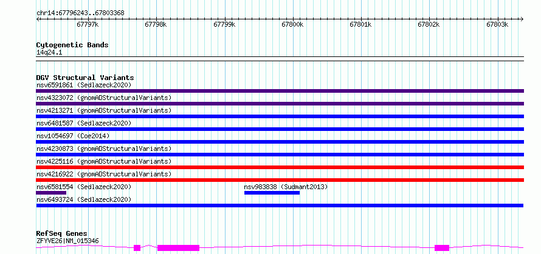Select the nsv6481587 (Sedlazeck2020) blue bar
This screenshot has height=254, width=541.
[x=280, y=129]
